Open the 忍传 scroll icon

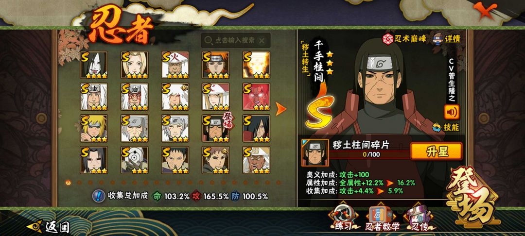tap(420, 217)
